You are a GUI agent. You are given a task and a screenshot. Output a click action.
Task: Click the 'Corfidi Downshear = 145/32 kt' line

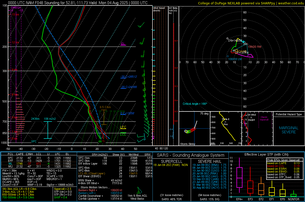[100, 196]
